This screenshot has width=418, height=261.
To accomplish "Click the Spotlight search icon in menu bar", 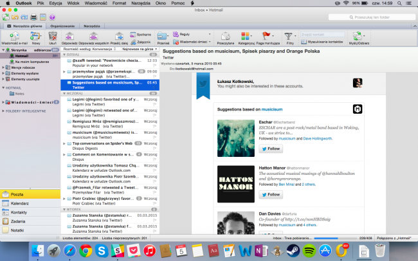I will [399, 3].
